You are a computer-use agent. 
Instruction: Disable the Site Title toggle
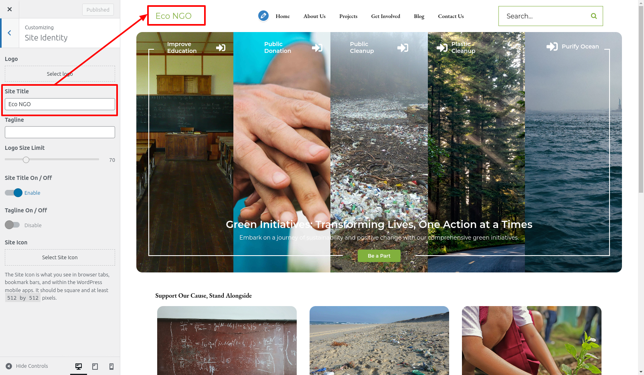pyautogui.click(x=13, y=193)
